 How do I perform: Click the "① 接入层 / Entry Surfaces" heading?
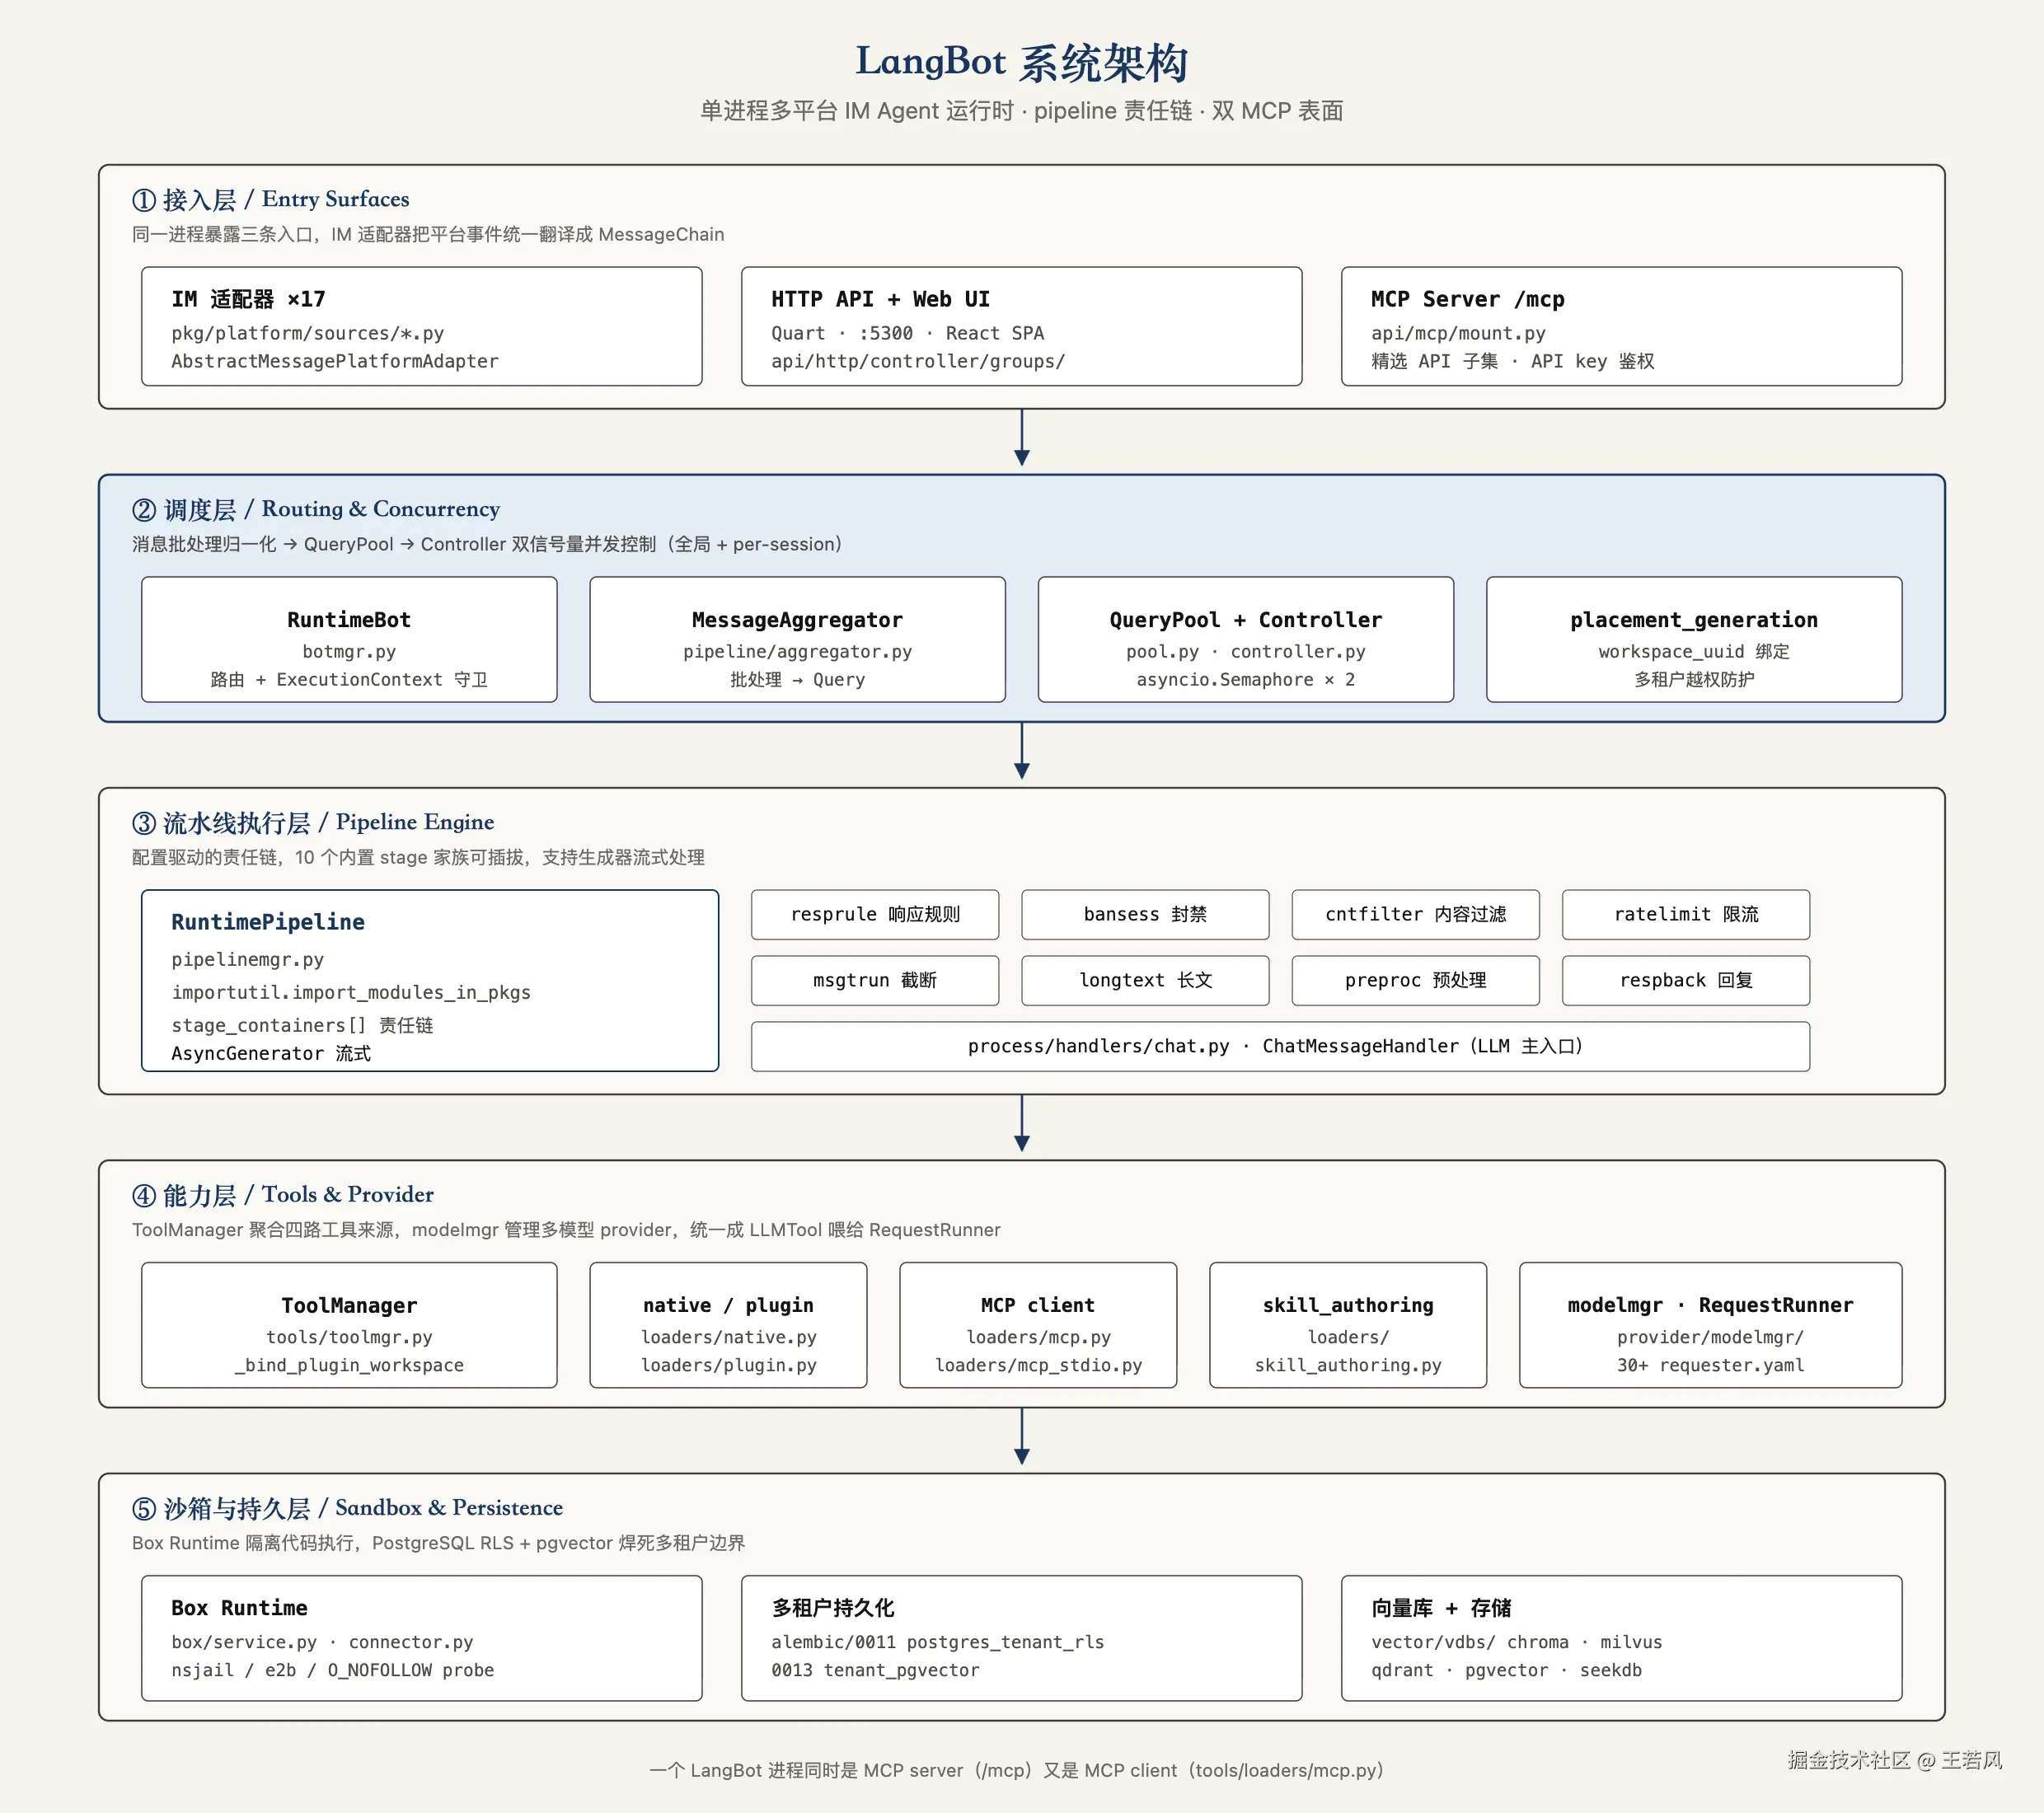270,199
